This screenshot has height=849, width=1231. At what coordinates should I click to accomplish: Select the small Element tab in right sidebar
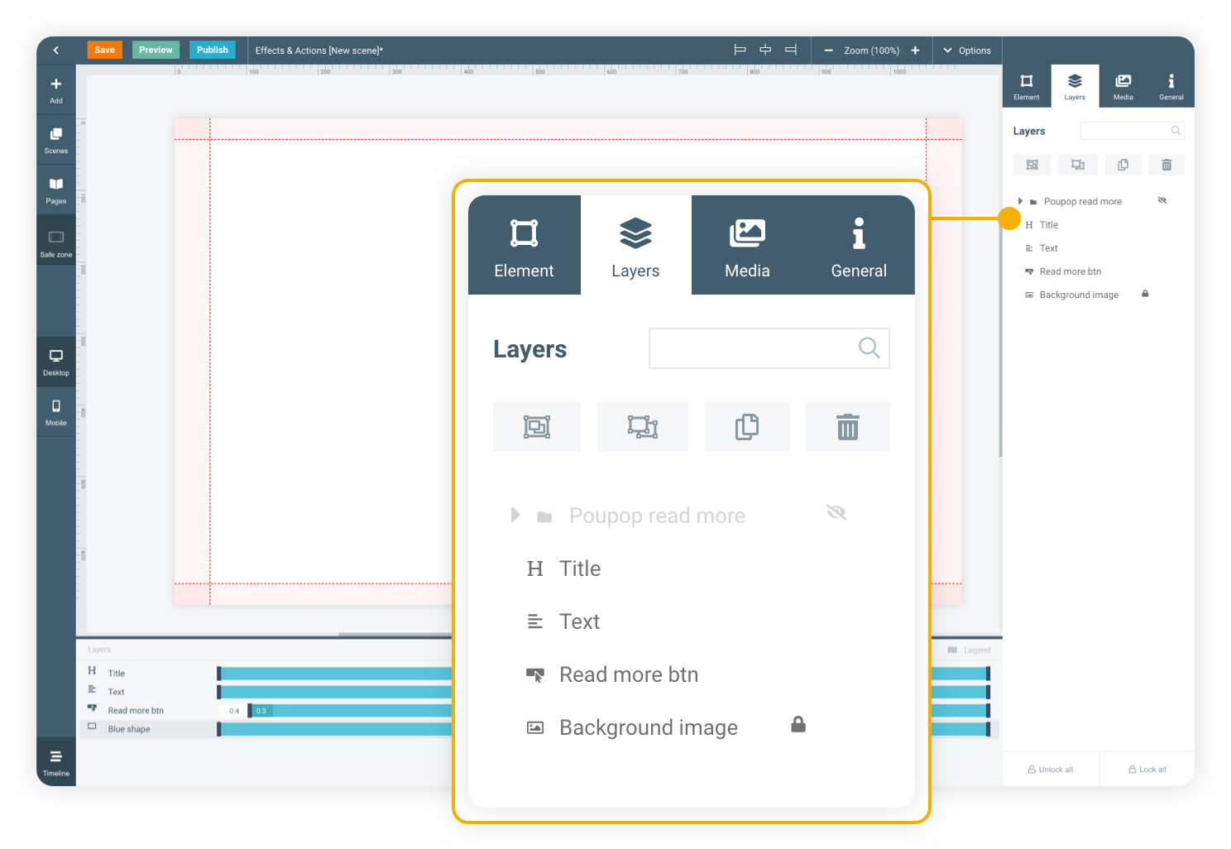(1027, 86)
